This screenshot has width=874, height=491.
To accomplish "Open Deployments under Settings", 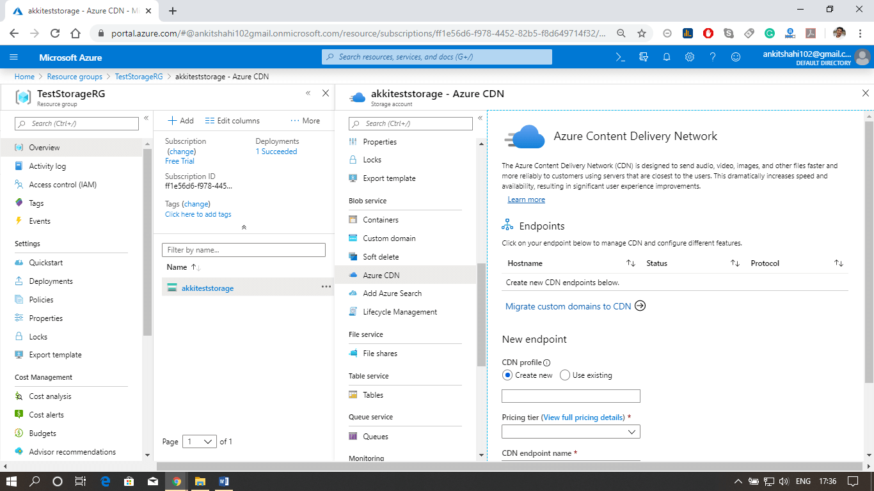I will pyautogui.click(x=51, y=281).
